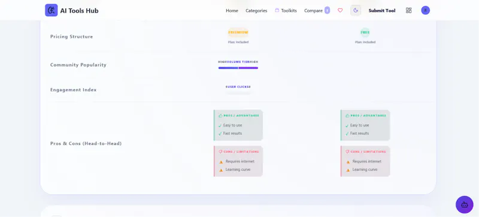The image size is (479, 217).
Task: Click the Engagement Index user clicks bar
Action: click(238, 93)
